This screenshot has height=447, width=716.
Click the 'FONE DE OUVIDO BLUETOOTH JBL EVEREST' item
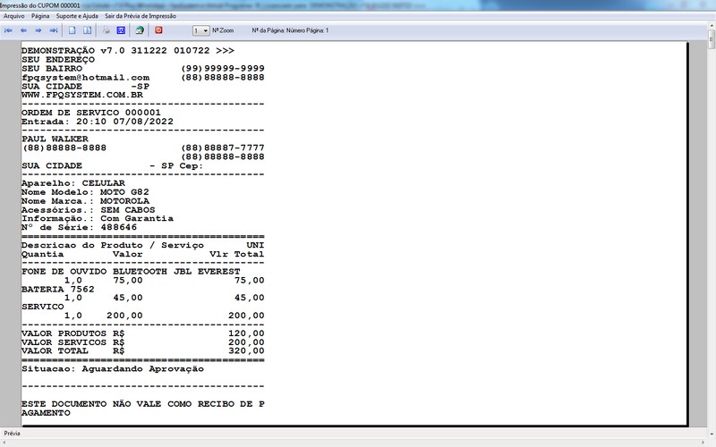tap(131, 272)
